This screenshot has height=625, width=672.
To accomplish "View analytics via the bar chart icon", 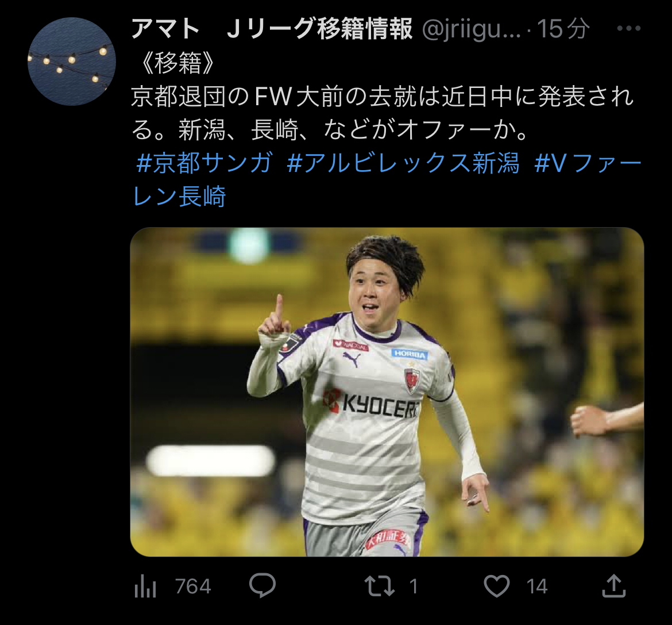I will 145,587.
